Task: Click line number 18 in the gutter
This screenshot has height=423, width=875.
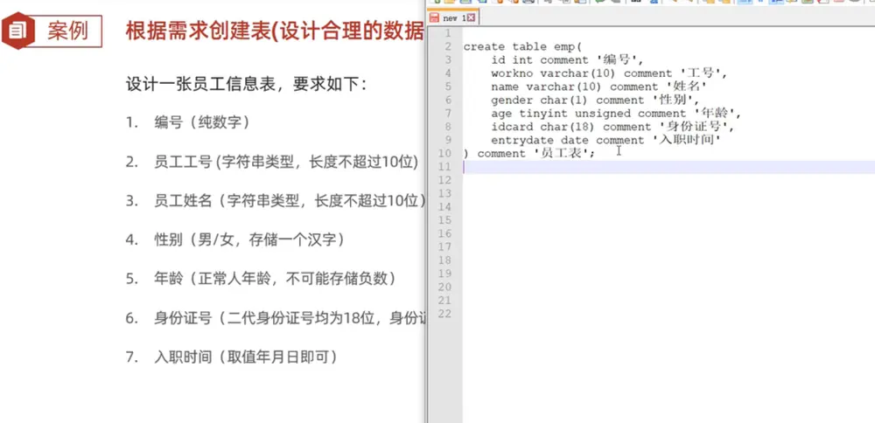Action: (x=444, y=260)
